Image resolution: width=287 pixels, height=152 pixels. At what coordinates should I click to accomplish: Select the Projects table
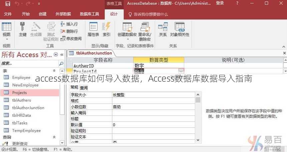coord(30,93)
